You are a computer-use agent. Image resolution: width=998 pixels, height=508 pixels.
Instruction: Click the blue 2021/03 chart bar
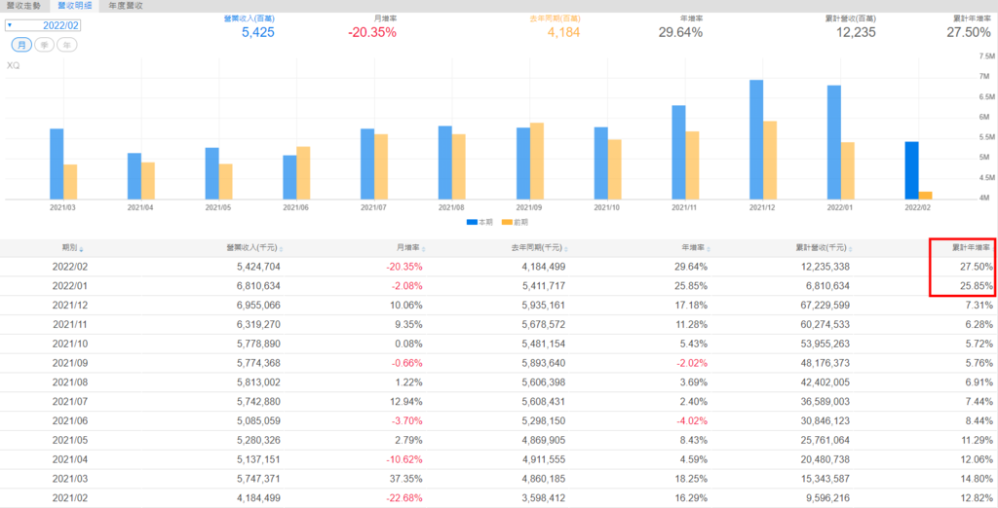pyautogui.click(x=57, y=164)
